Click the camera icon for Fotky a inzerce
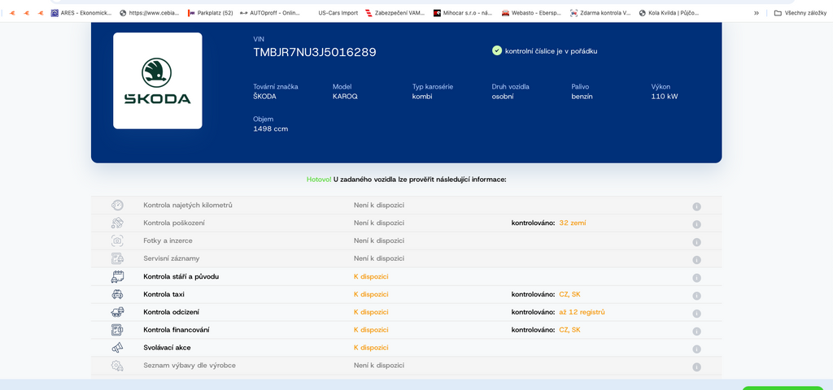833x390 pixels. (x=117, y=240)
